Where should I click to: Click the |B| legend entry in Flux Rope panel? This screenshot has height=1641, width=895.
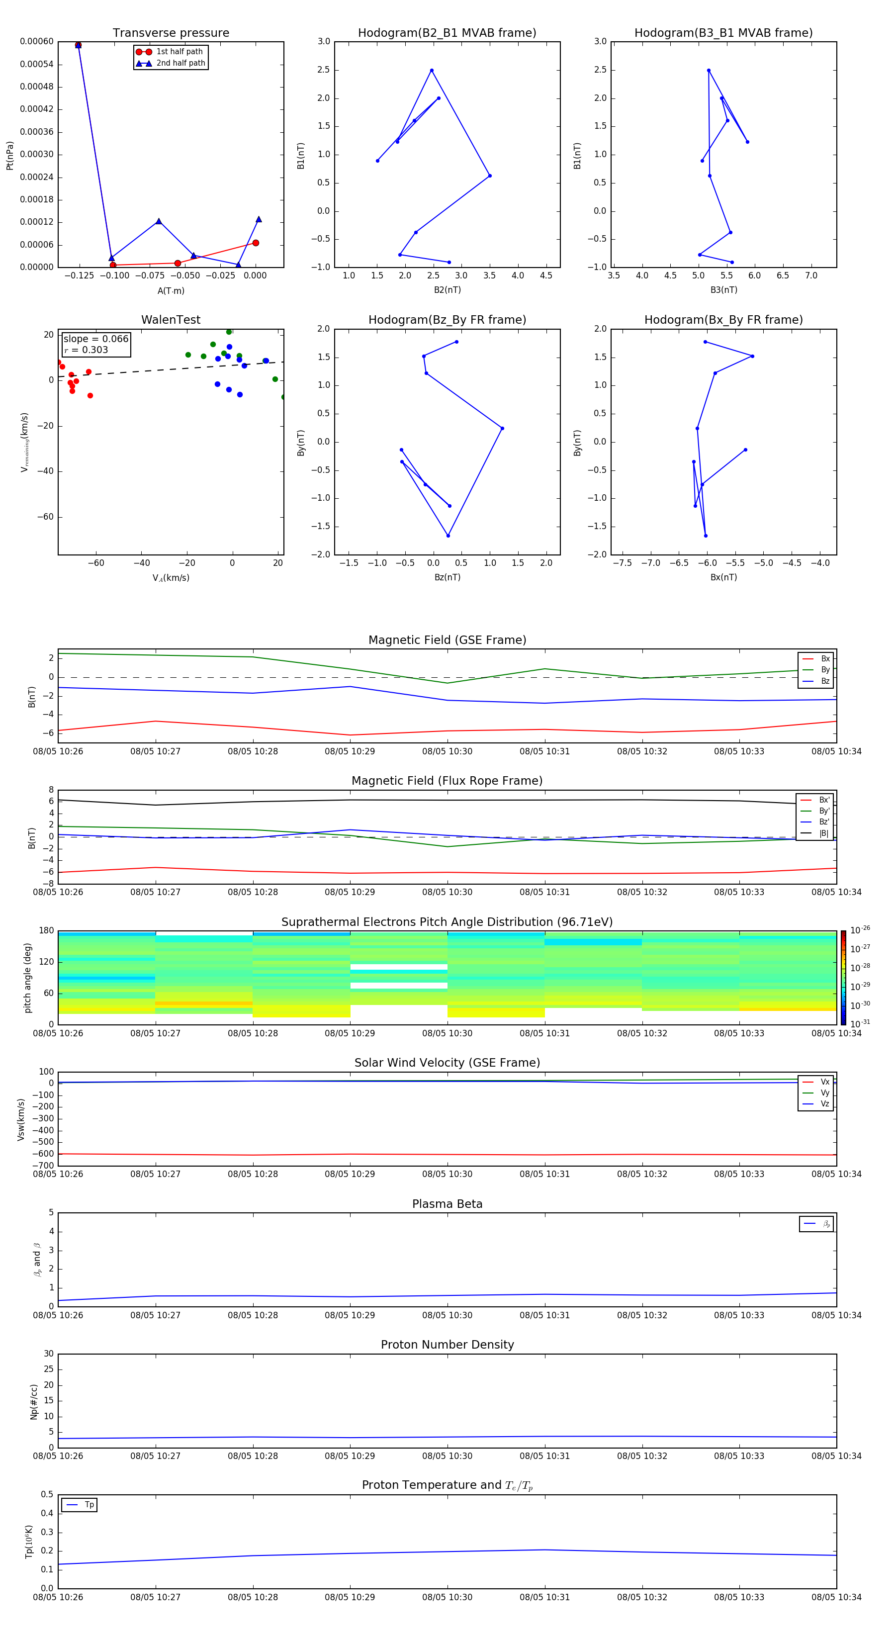815,833
